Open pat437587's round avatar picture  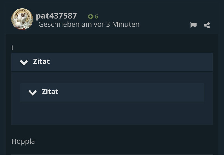coord(22,19)
